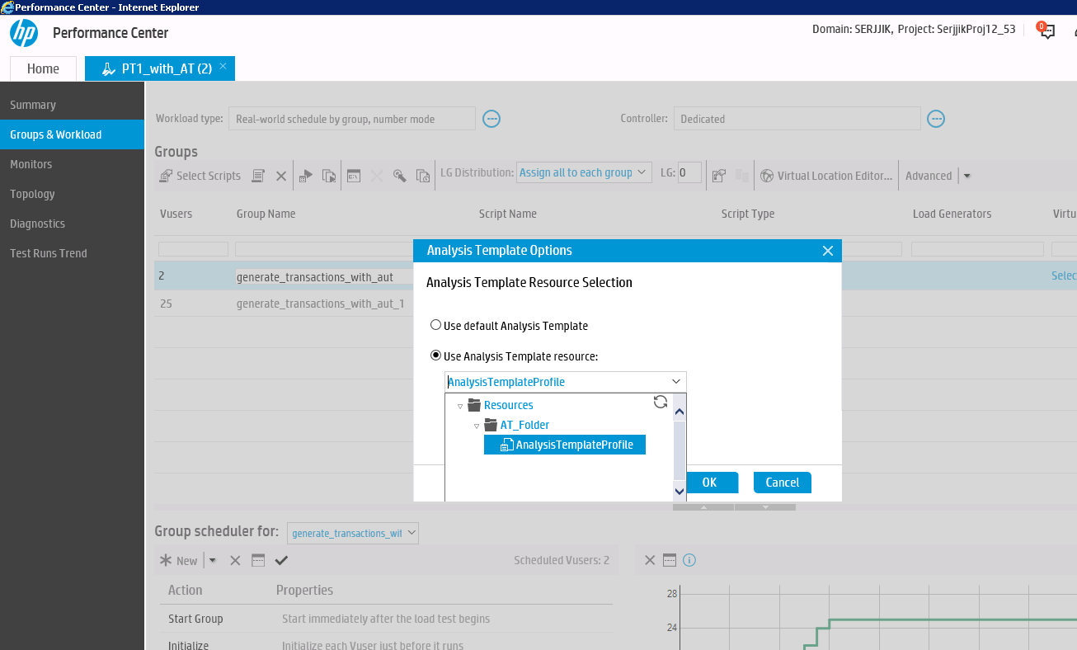Switch to the Home tab
1077x650 pixels.
click(43, 68)
